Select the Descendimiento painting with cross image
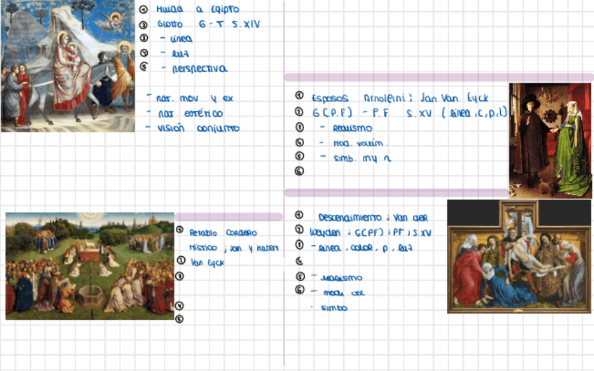This screenshot has height=371, width=594. click(519, 257)
